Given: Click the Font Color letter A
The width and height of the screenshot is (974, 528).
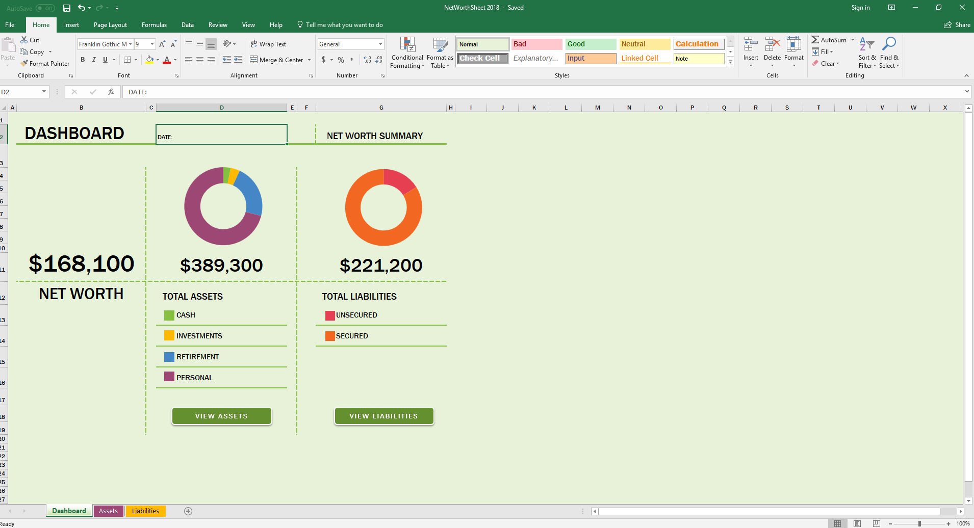Looking at the screenshot, I should point(167,60).
